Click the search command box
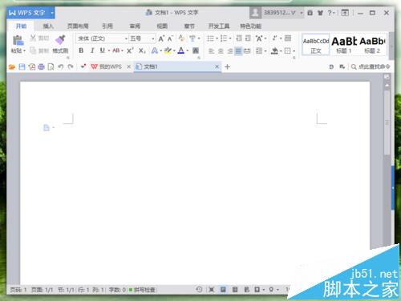The width and height of the screenshot is (401, 301). point(371,66)
